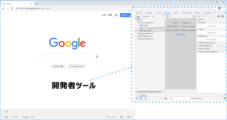Select the Page tab in Sources navigator
227x120 pixels.
[138, 16]
